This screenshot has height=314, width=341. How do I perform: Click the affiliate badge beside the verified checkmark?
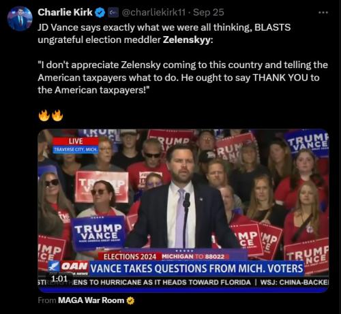113,12
